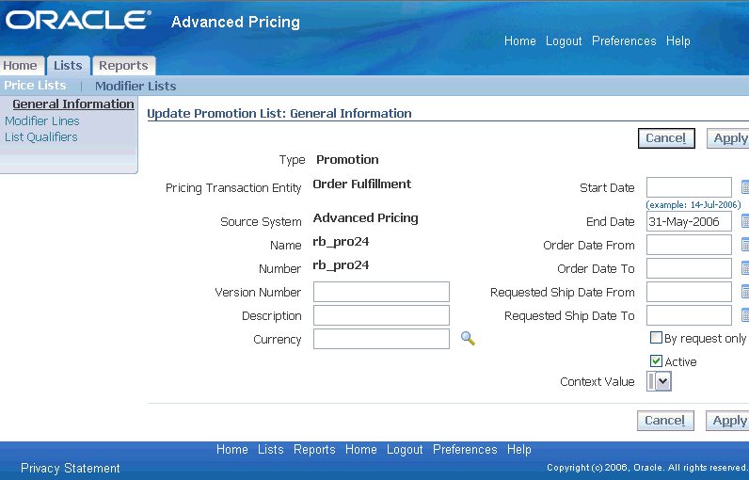Viewport: 749px width, 480px height.
Task: Click the Order Date From input field
Action: pos(689,245)
